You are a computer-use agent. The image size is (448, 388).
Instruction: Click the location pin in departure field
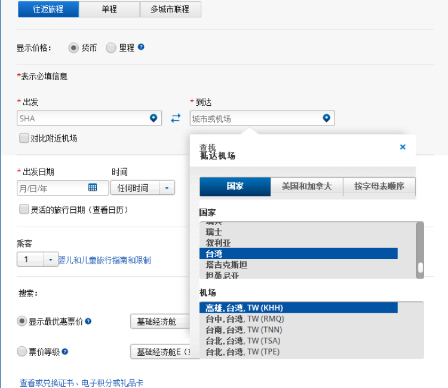[x=154, y=118]
